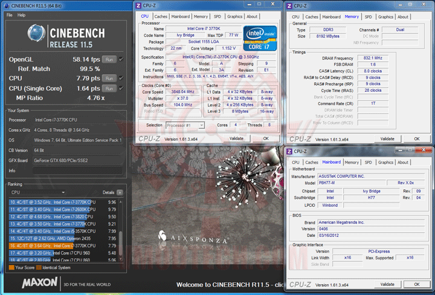Select ranking row 17 Core i7 CPU 960

[63, 253]
